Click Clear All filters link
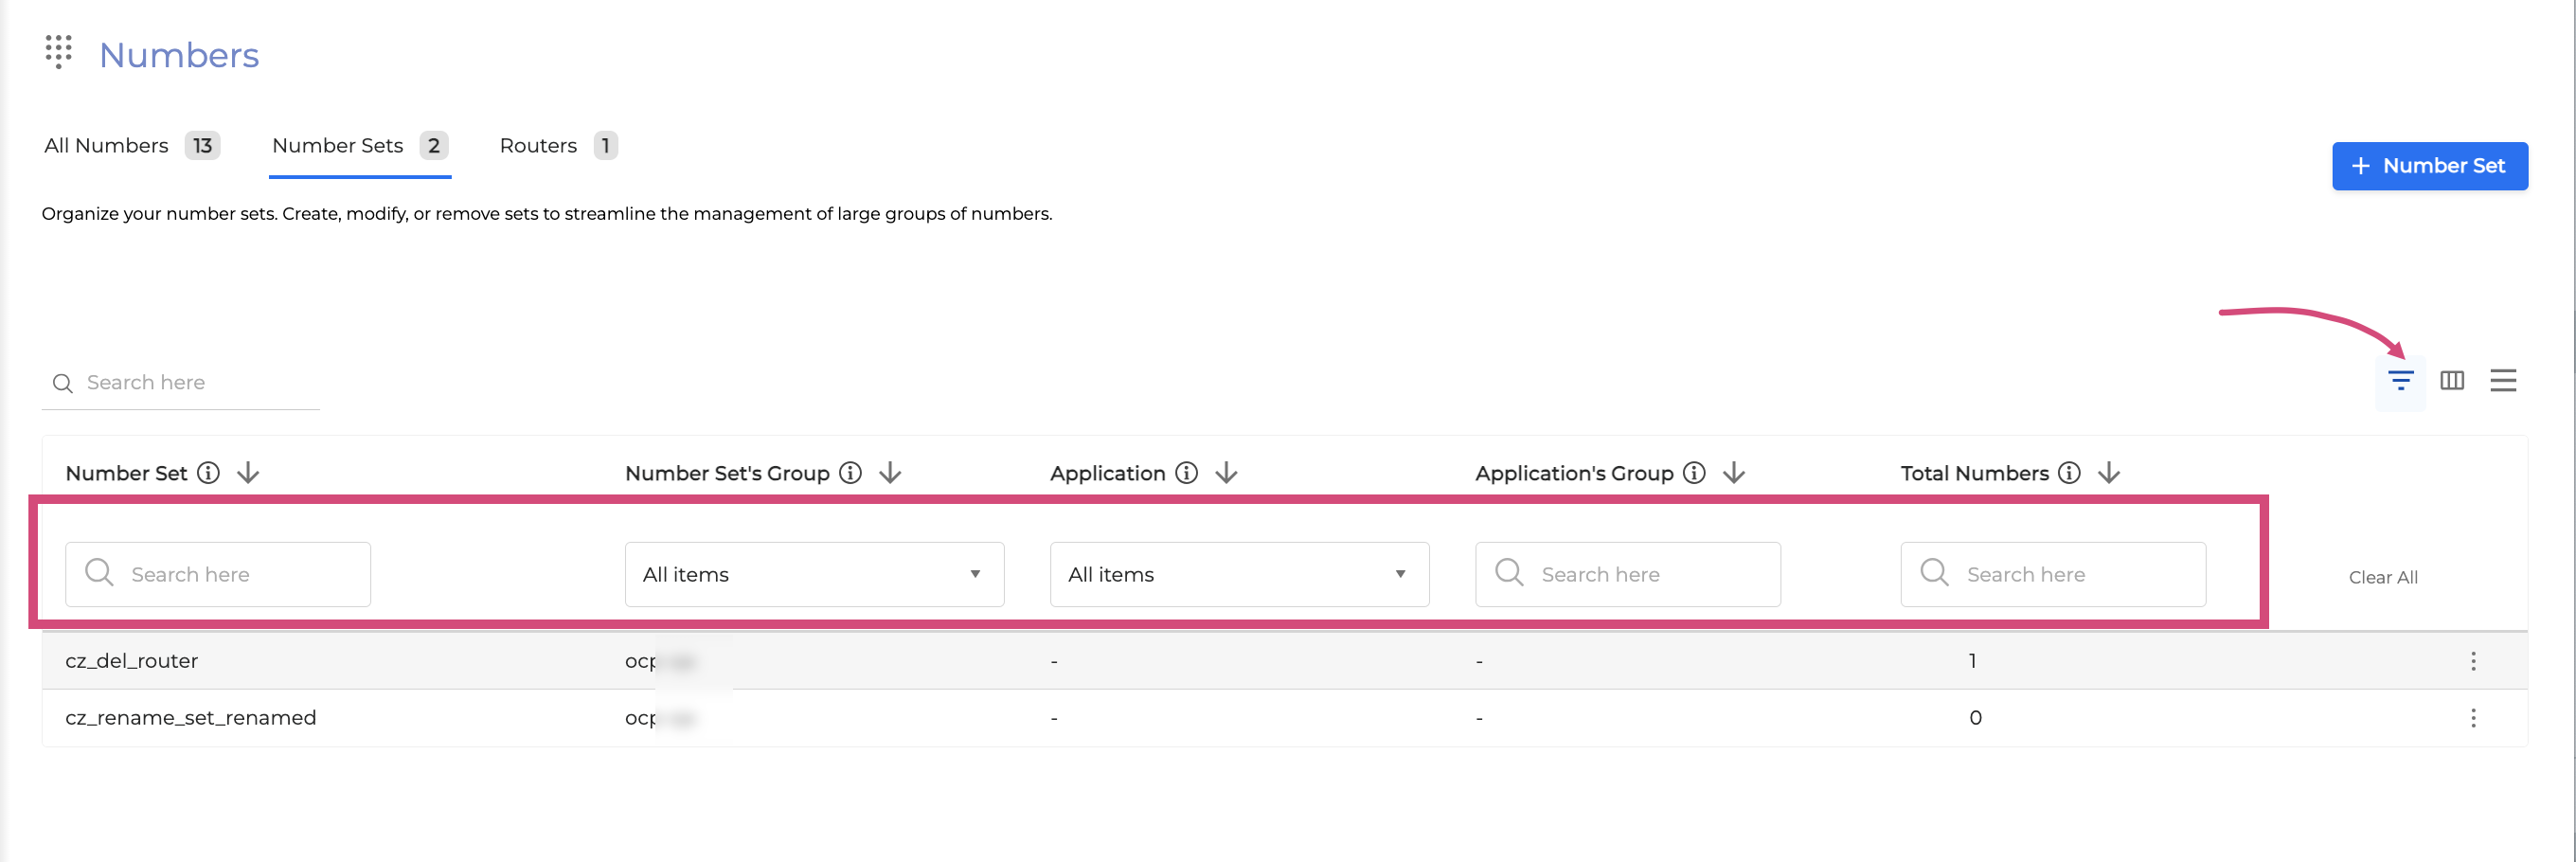2576x862 pixels. point(2383,577)
